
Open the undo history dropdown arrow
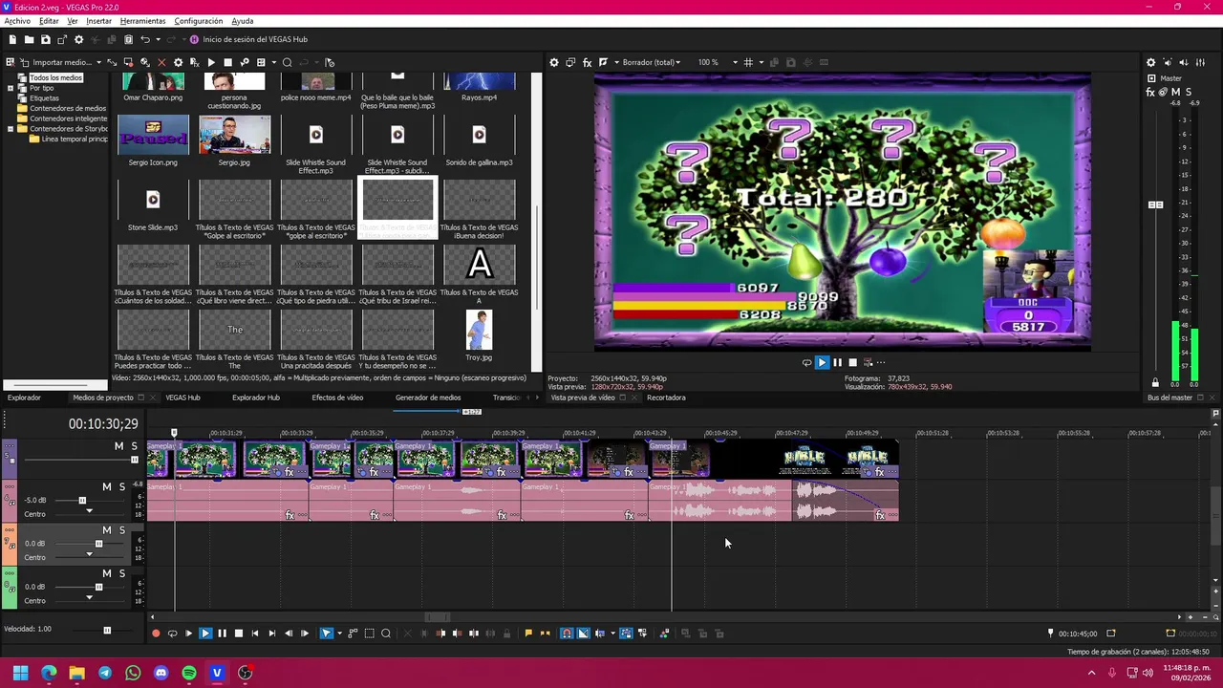pyautogui.click(x=158, y=39)
